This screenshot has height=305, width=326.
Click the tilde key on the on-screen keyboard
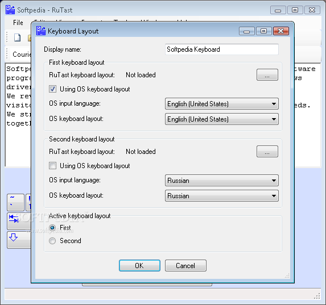point(15,202)
